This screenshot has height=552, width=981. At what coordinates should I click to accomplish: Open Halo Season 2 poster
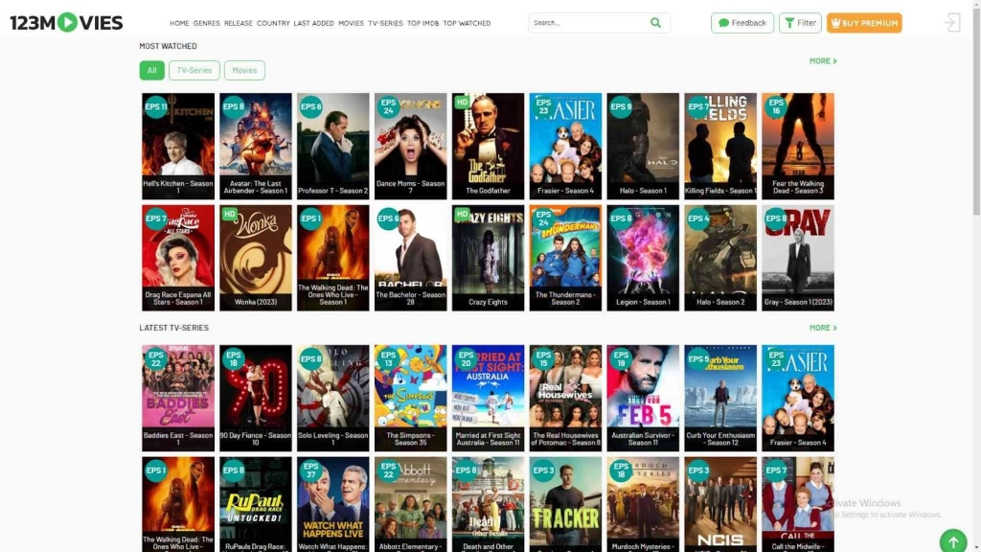pyautogui.click(x=720, y=258)
